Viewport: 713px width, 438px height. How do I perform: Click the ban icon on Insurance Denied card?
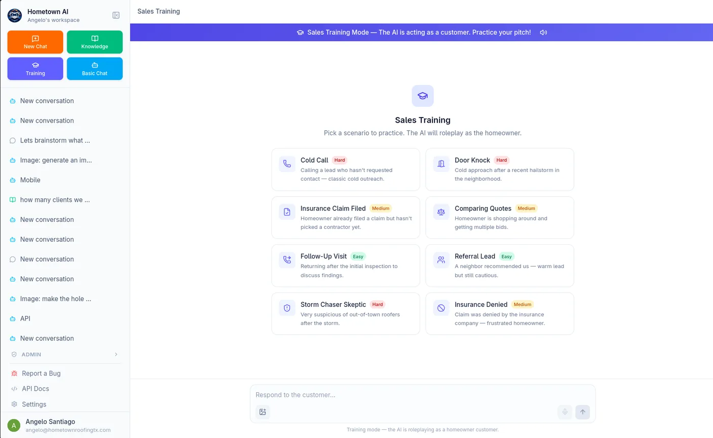click(x=441, y=308)
